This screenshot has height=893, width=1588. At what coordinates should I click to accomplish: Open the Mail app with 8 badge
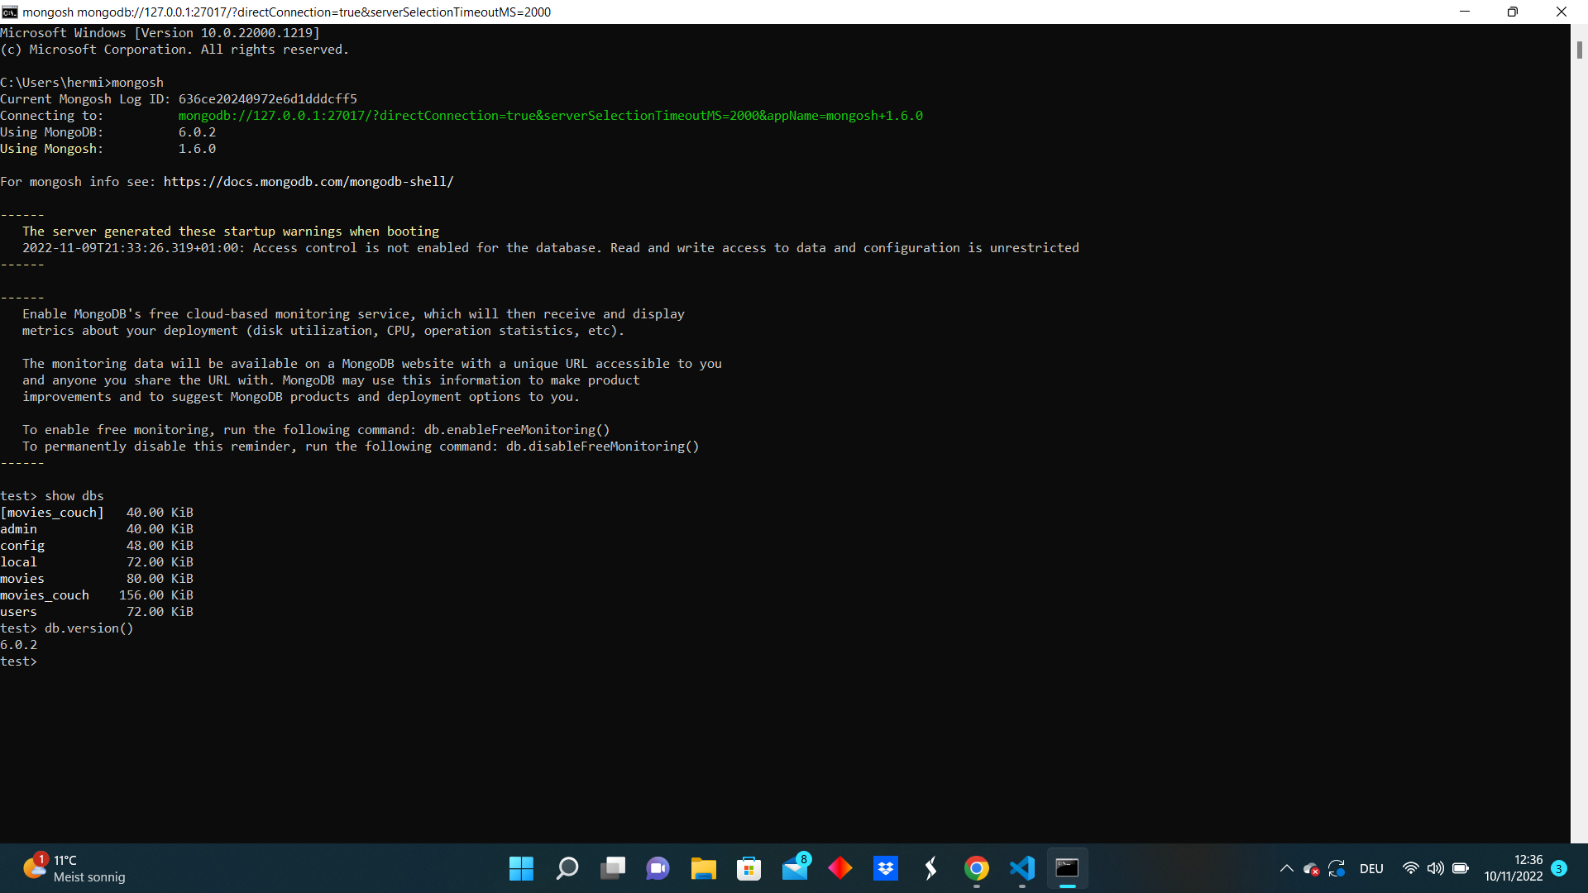(795, 868)
